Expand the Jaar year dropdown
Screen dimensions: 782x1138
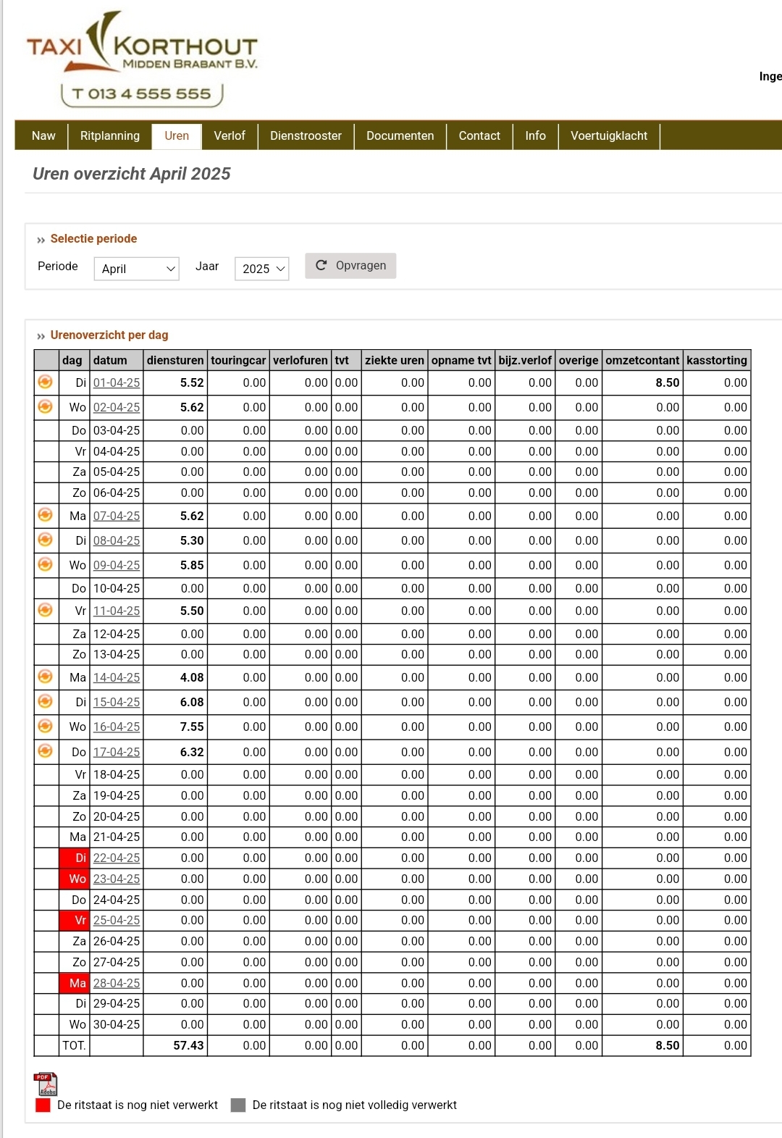click(262, 269)
